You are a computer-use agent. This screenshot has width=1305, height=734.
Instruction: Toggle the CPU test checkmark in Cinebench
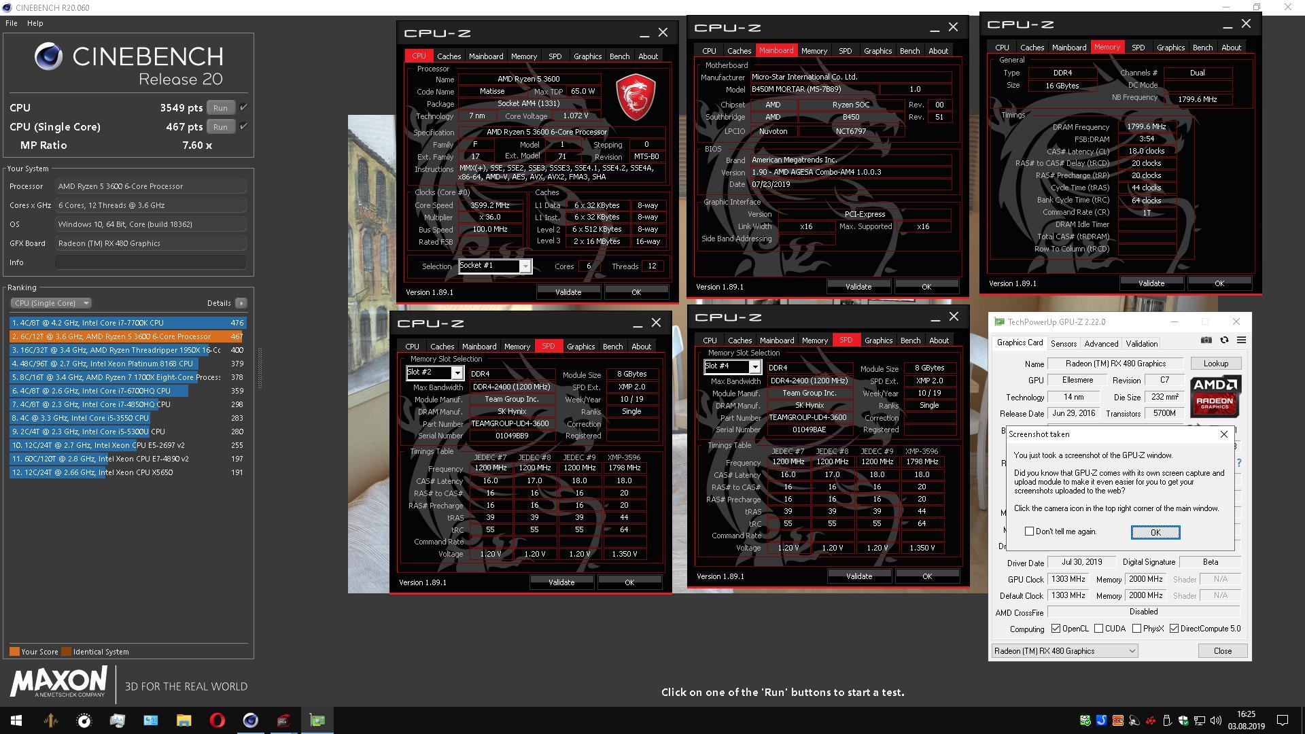(243, 107)
